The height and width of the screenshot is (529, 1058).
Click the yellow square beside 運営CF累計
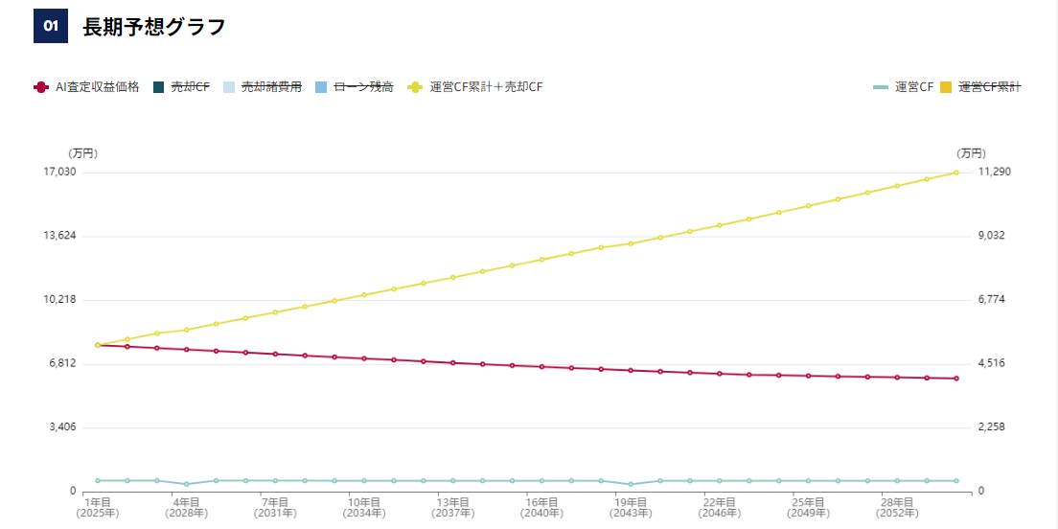[x=946, y=87]
